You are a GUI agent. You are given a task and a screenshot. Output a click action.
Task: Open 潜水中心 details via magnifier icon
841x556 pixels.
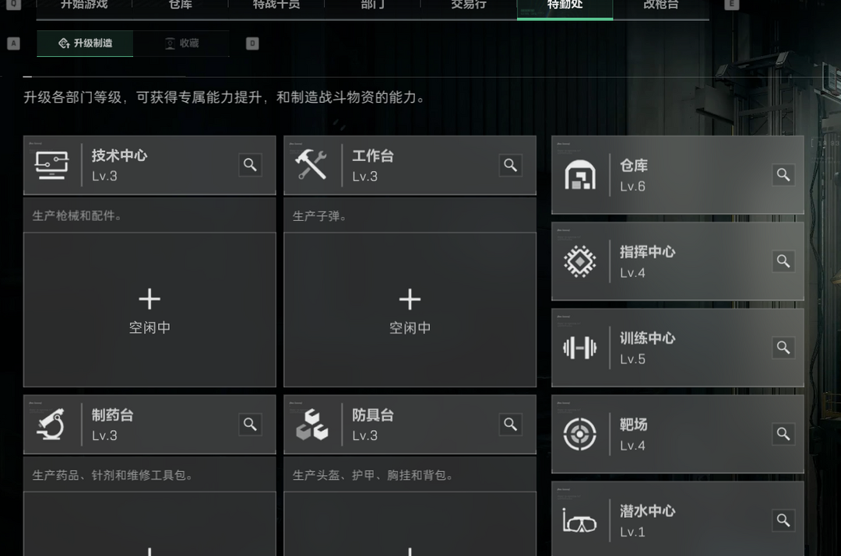[783, 520]
